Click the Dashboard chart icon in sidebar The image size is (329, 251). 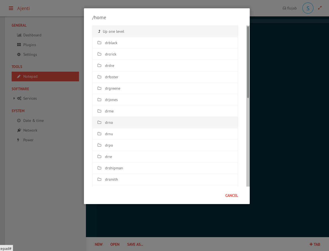pos(19,35)
